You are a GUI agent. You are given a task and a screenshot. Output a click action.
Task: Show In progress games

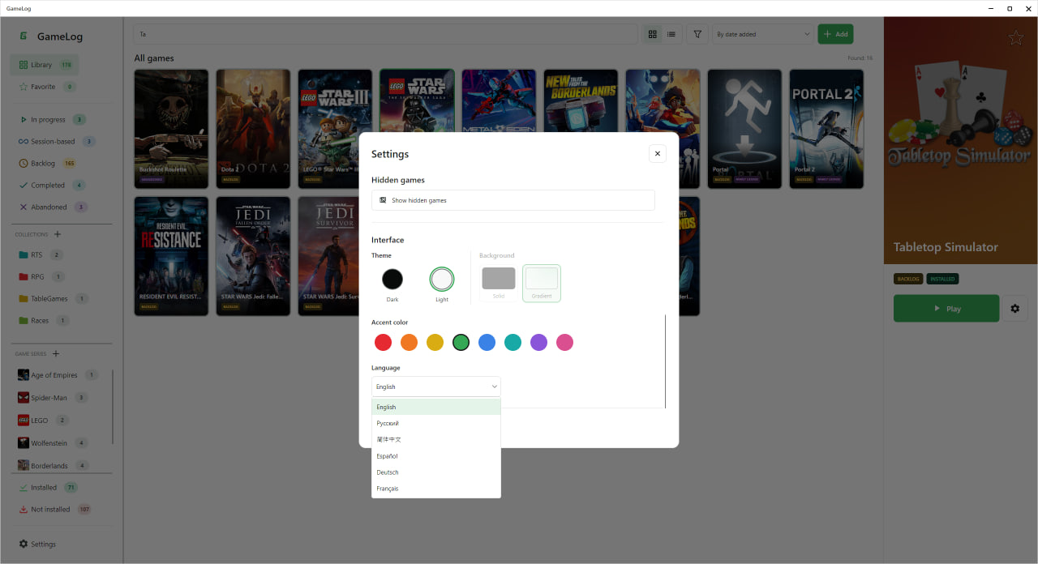pos(52,120)
